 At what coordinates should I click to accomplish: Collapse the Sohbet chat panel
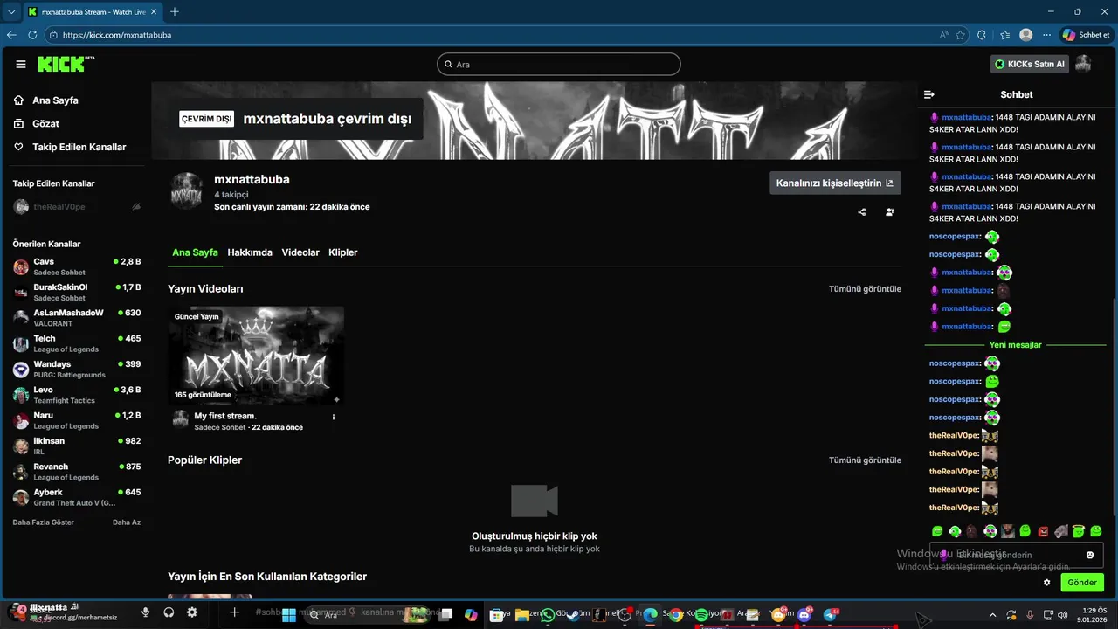929,94
